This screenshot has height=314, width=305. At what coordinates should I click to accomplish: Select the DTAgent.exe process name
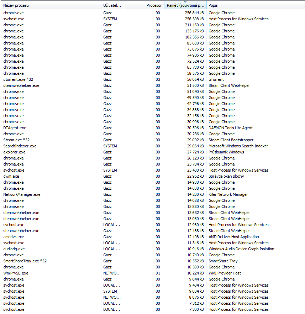(x=15, y=128)
